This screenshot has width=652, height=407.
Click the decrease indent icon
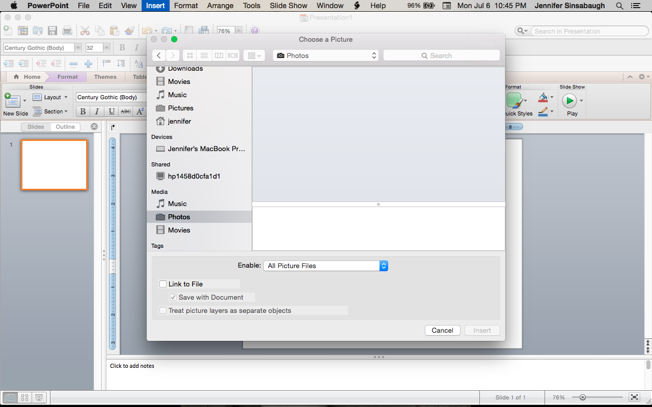tap(9, 64)
